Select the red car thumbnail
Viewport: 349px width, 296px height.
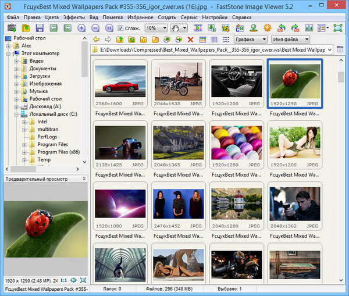point(120,81)
